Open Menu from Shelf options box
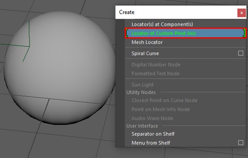The width and height of the screenshot is (248, 158). [x=241, y=143]
